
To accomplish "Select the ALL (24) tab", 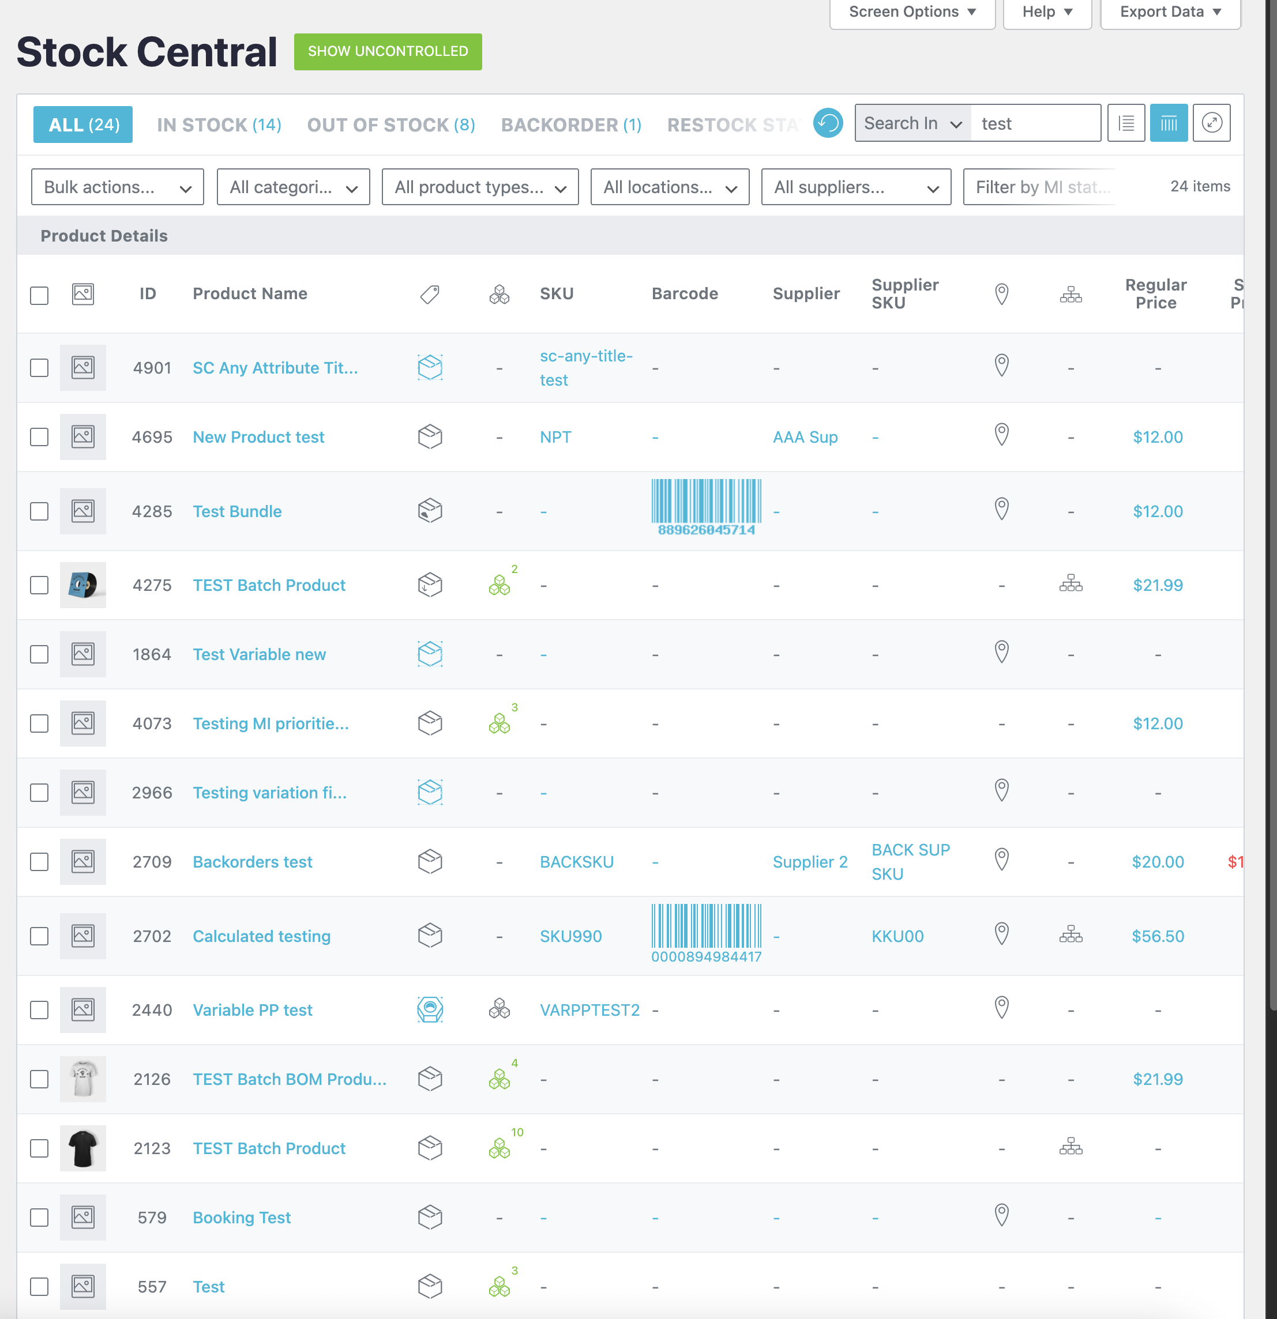I will 83,125.
